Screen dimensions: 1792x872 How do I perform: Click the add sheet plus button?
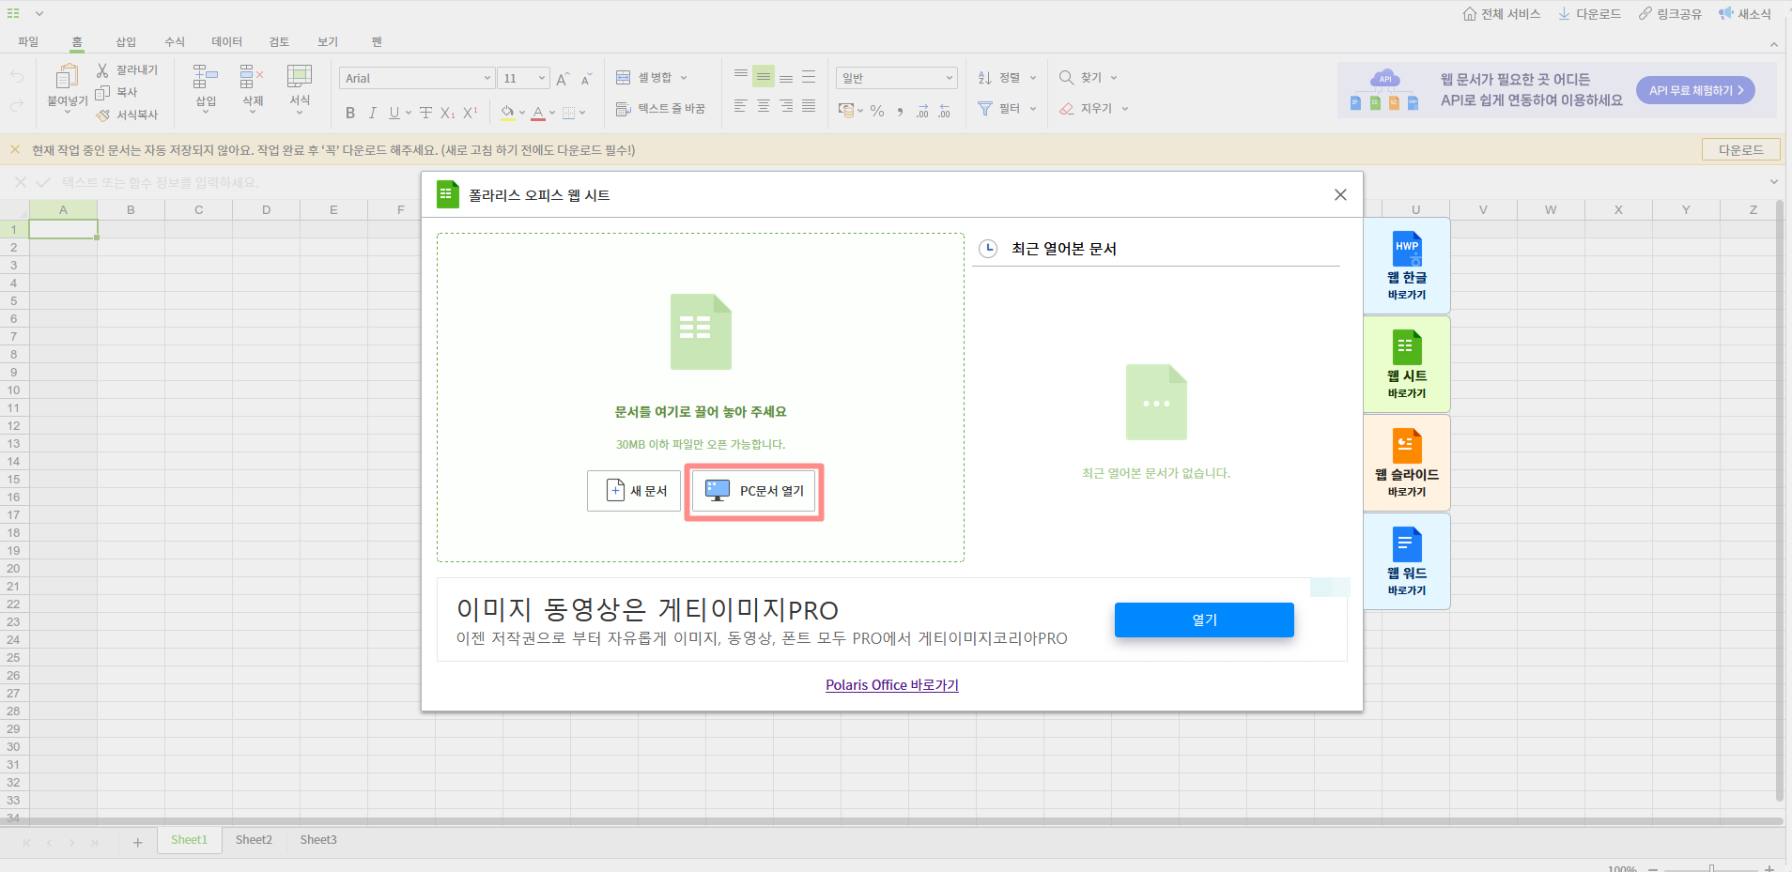(x=137, y=842)
